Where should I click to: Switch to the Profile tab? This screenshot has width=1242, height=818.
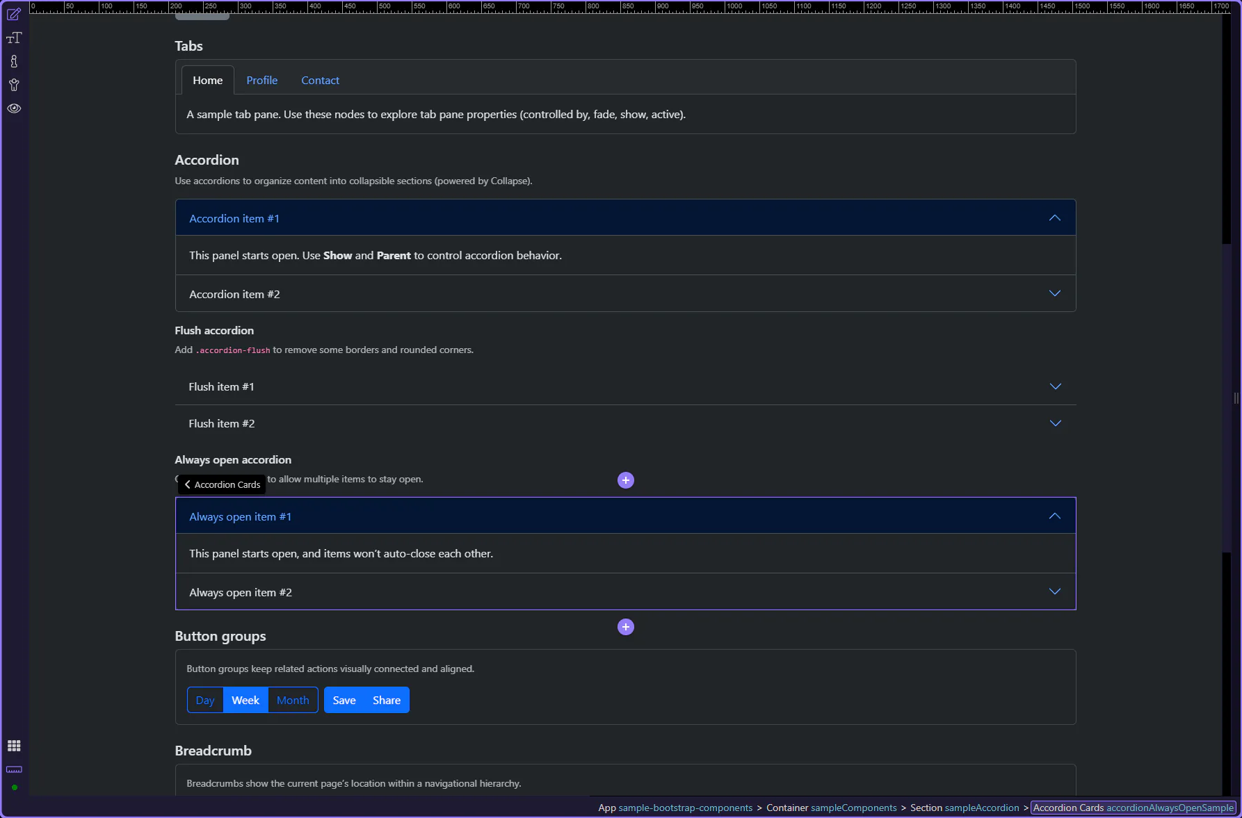click(261, 81)
